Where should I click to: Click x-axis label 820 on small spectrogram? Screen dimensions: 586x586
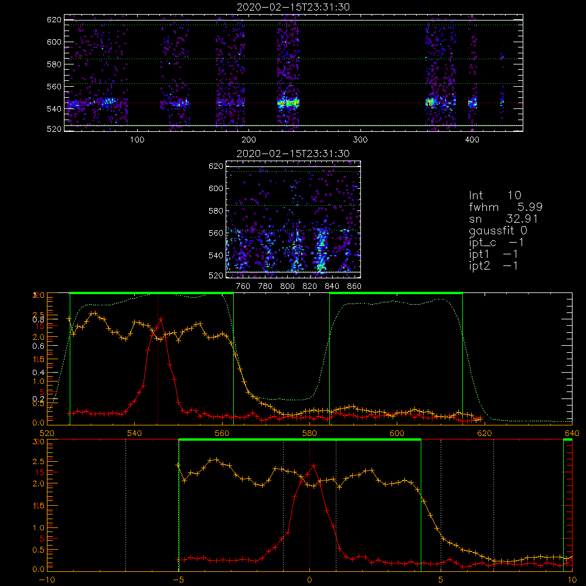coord(310,287)
